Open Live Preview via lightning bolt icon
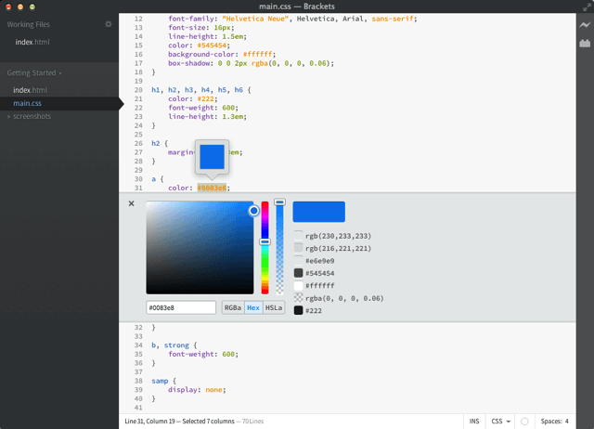This screenshot has width=594, height=429. pyautogui.click(x=585, y=25)
